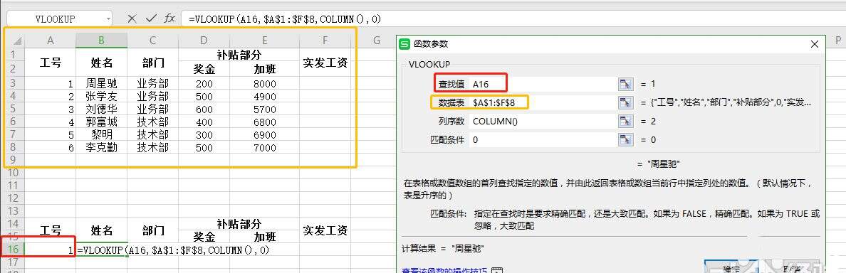The image size is (846, 273).
Task: Select column D header
Action: pyautogui.click(x=204, y=41)
